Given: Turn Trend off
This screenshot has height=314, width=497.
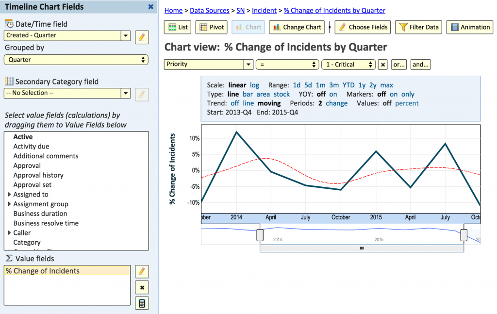Looking at the screenshot, I should pyautogui.click(x=235, y=103).
